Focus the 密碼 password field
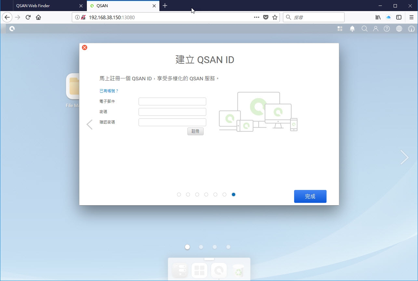Screen dimensions: 418x281 pos(172,112)
